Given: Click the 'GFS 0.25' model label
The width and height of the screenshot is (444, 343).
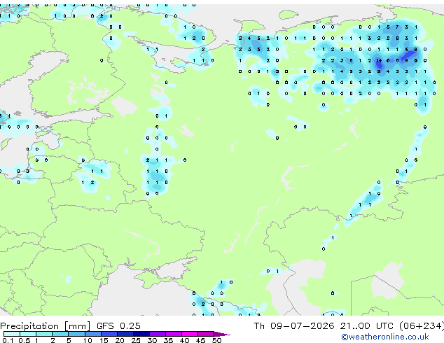Looking at the screenshot, I should point(118,326).
